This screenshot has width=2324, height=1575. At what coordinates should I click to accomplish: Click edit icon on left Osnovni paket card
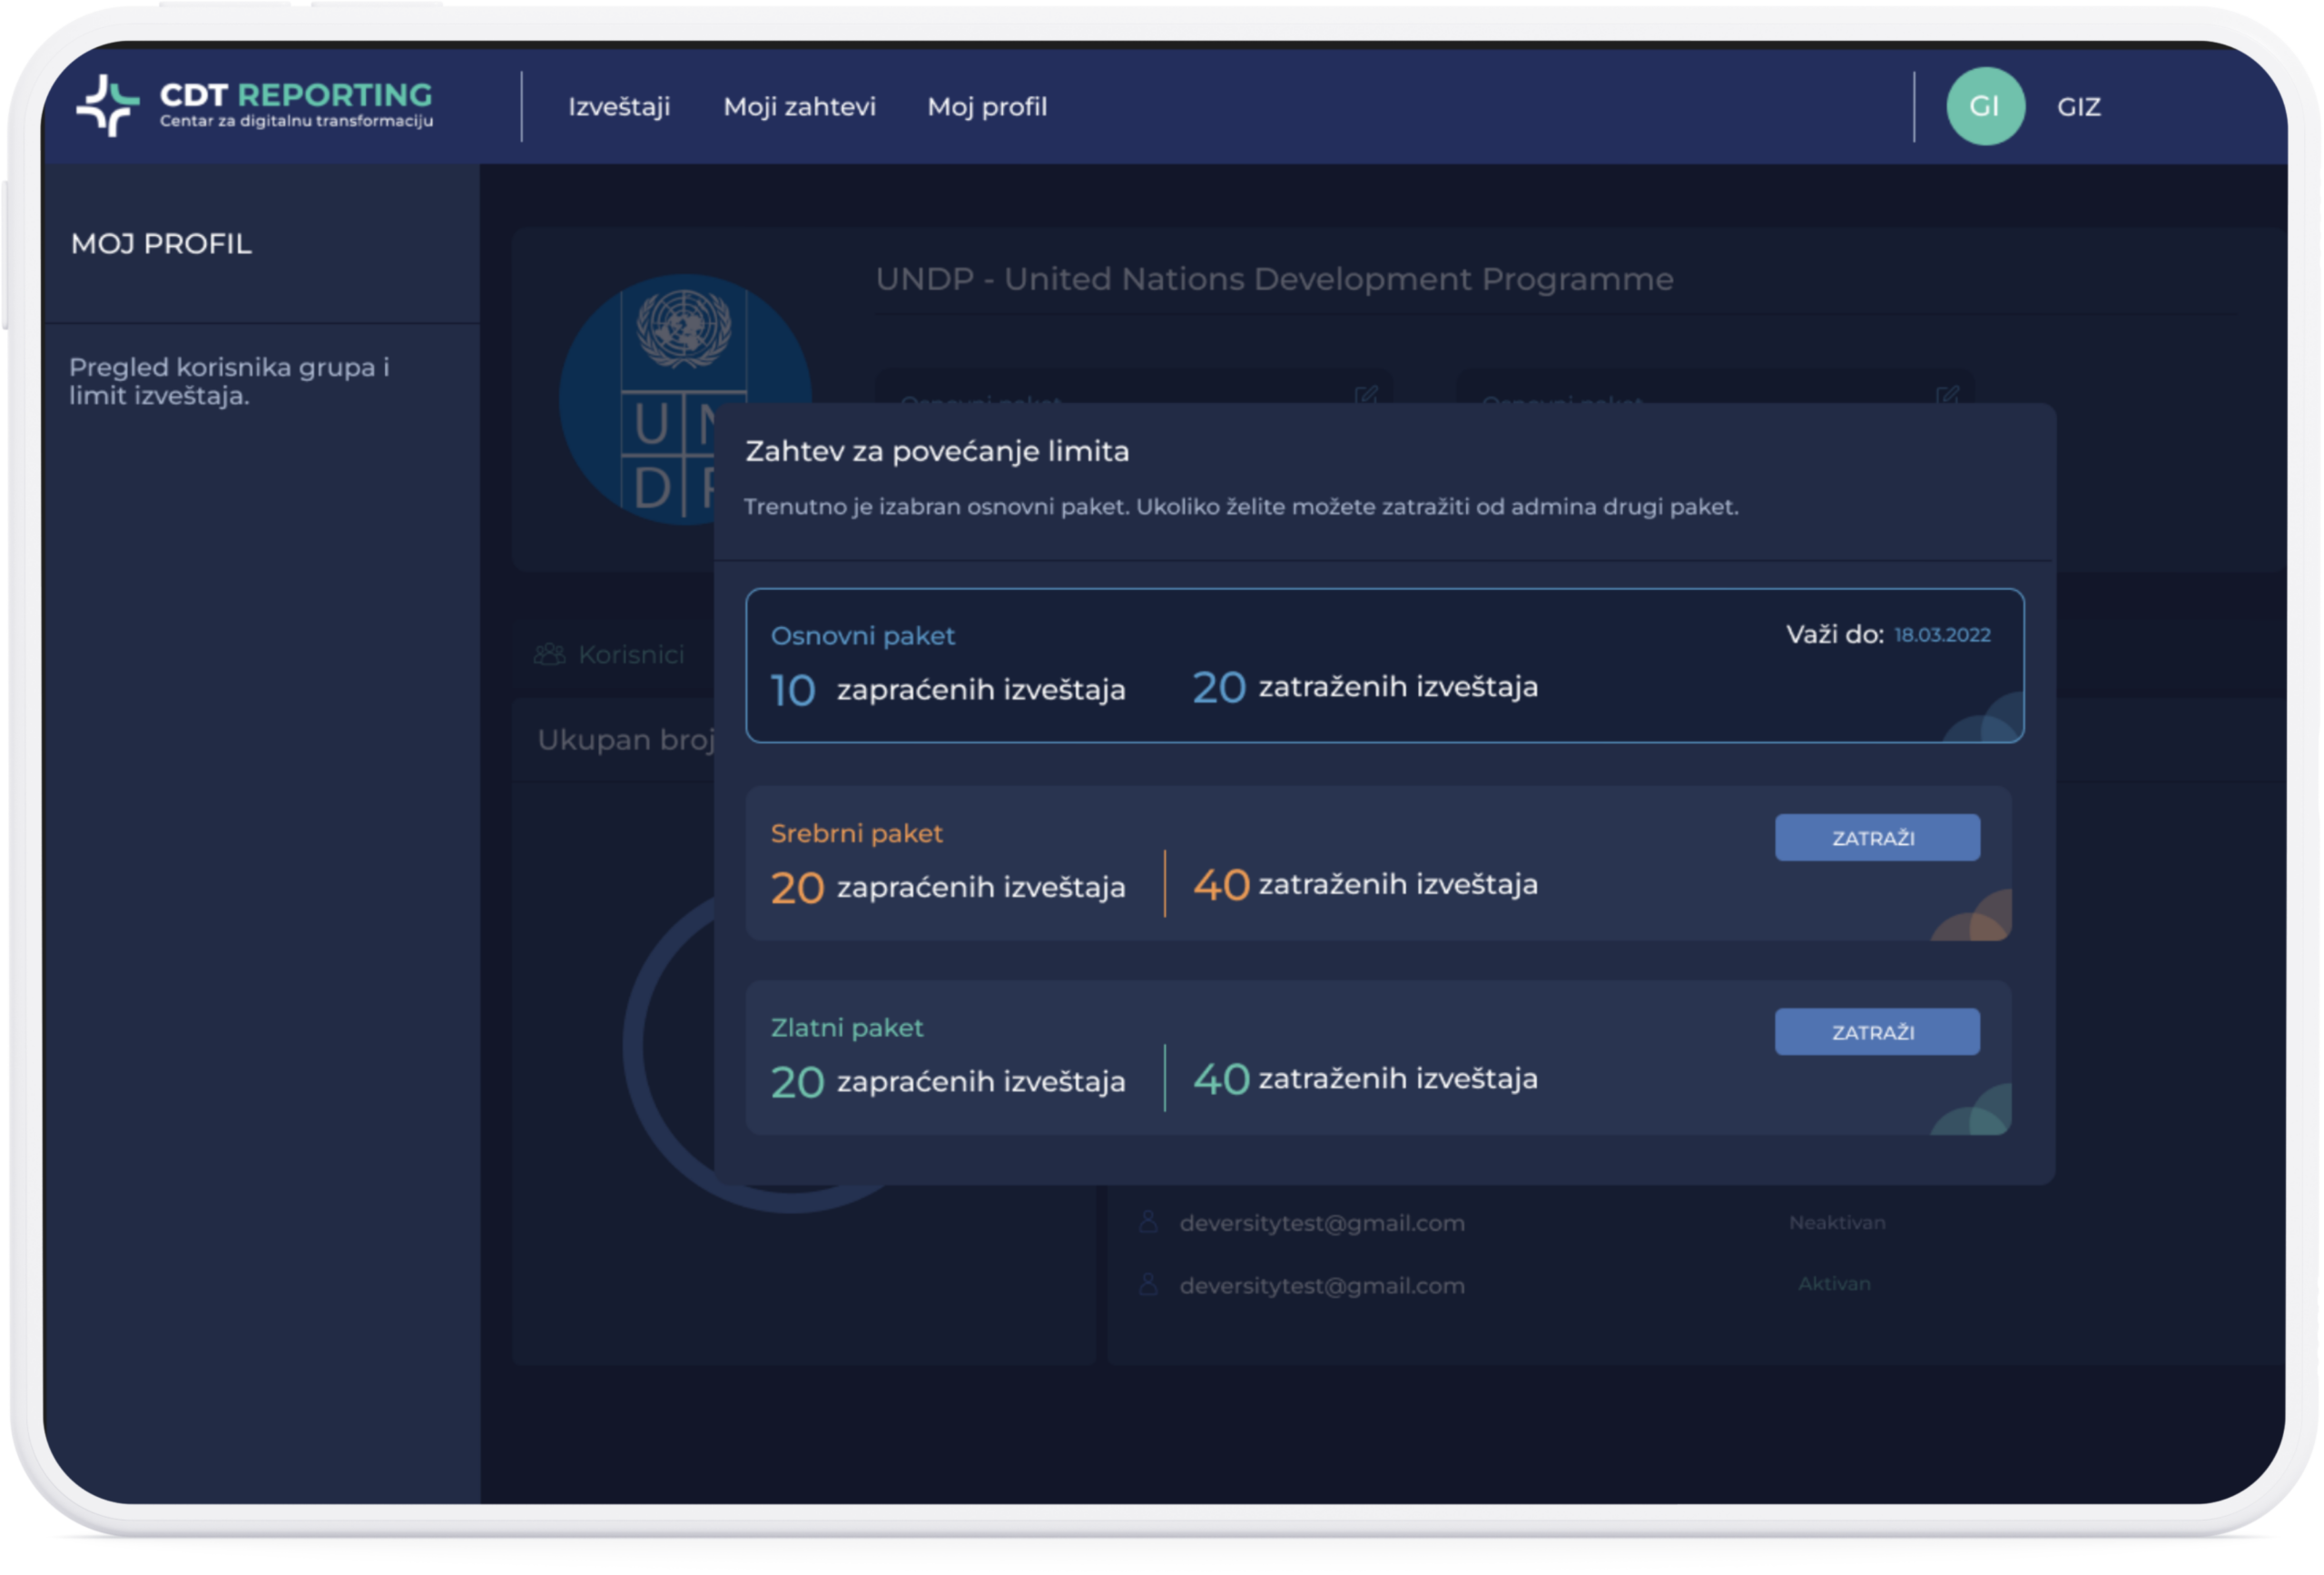point(1366,394)
